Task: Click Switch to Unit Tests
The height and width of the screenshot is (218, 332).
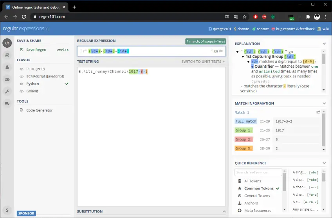Action: click(x=203, y=61)
